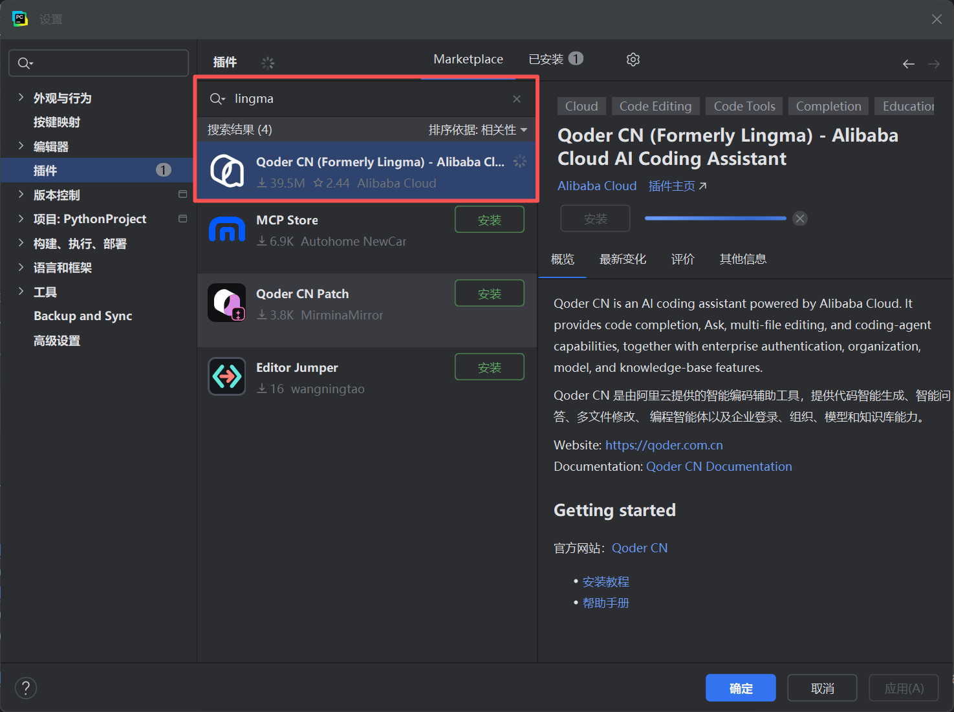Image resolution: width=954 pixels, height=712 pixels.
Task: Click the spinner on the Qoder CN result
Action: (x=520, y=162)
